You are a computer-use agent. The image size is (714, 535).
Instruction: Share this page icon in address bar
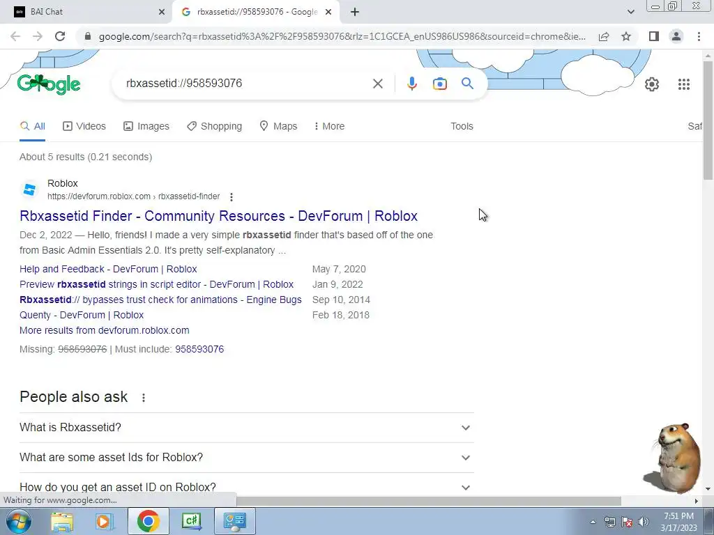[604, 36]
